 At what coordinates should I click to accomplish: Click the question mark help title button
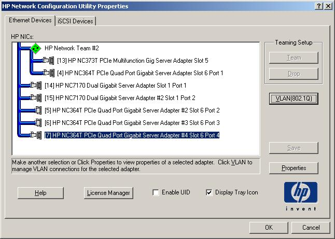click(318, 6)
